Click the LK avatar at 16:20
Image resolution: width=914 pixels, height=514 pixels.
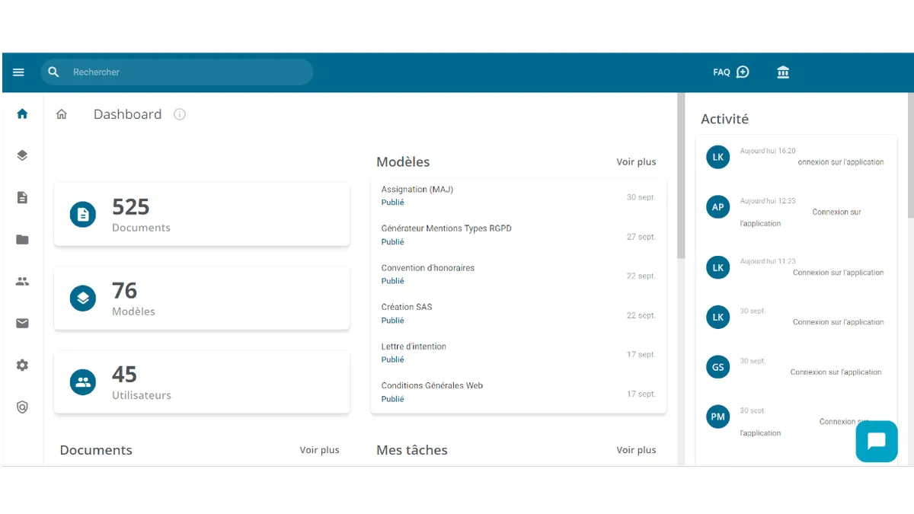click(717, 158)
